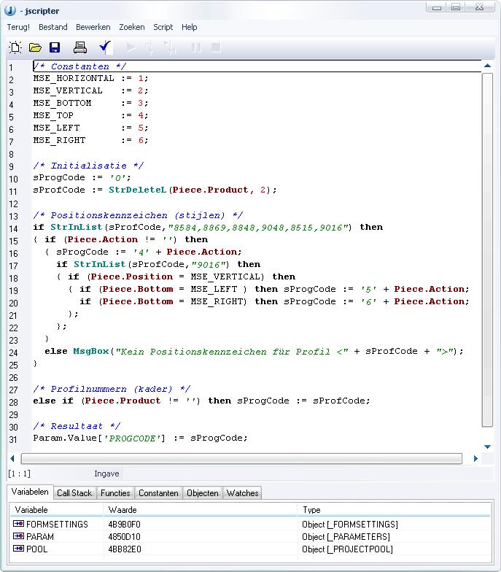
Task: Click the editor scroll up arrow
Action: click(x=487, y=66)
